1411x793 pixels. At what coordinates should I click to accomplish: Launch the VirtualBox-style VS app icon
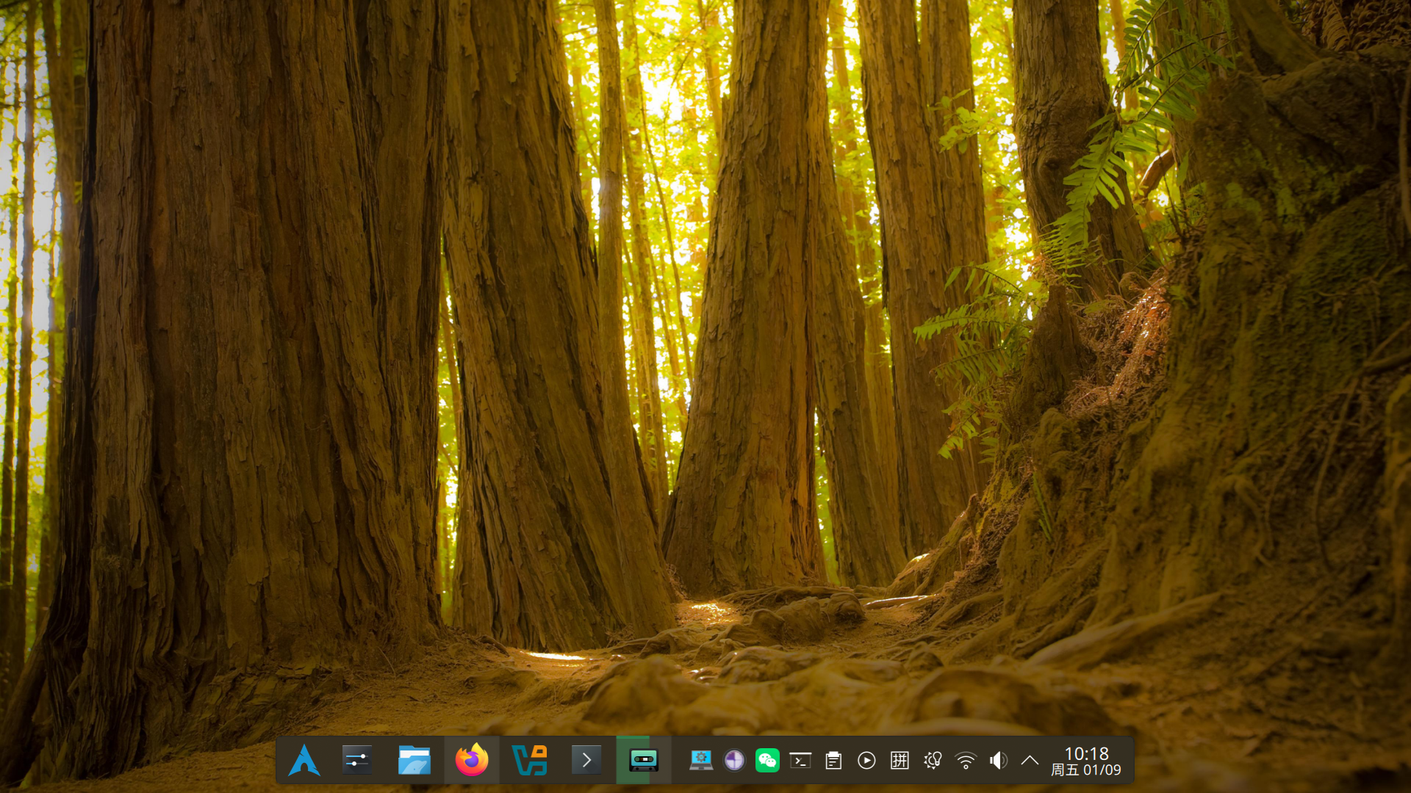529,760
